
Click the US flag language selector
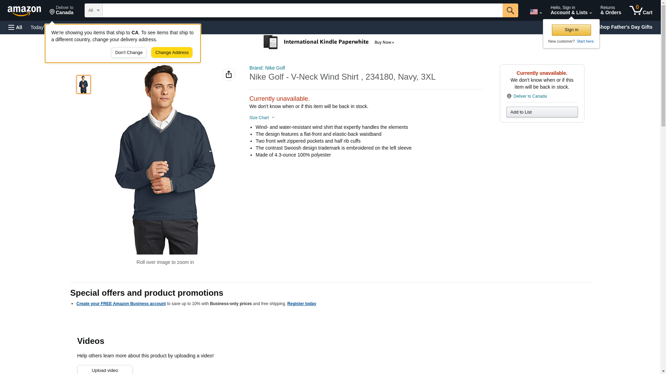pyautogui.click(x=536, y=12)
